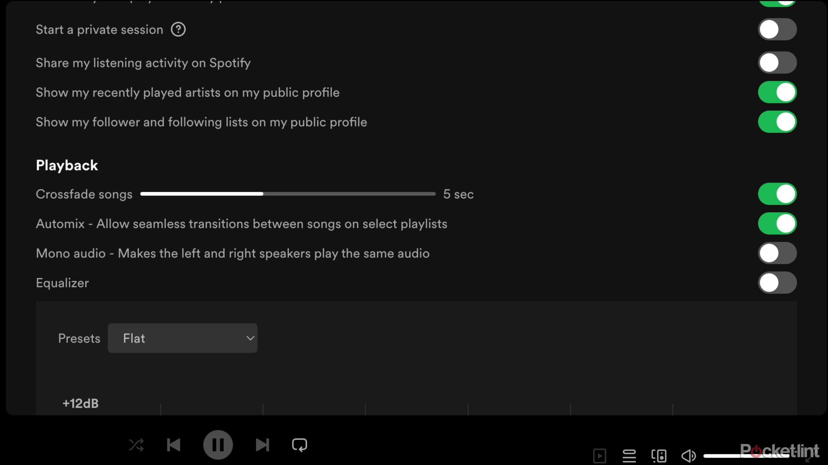Disable recently played artists on profile
This screenshot has height=465, width=828.
(777, 92)
